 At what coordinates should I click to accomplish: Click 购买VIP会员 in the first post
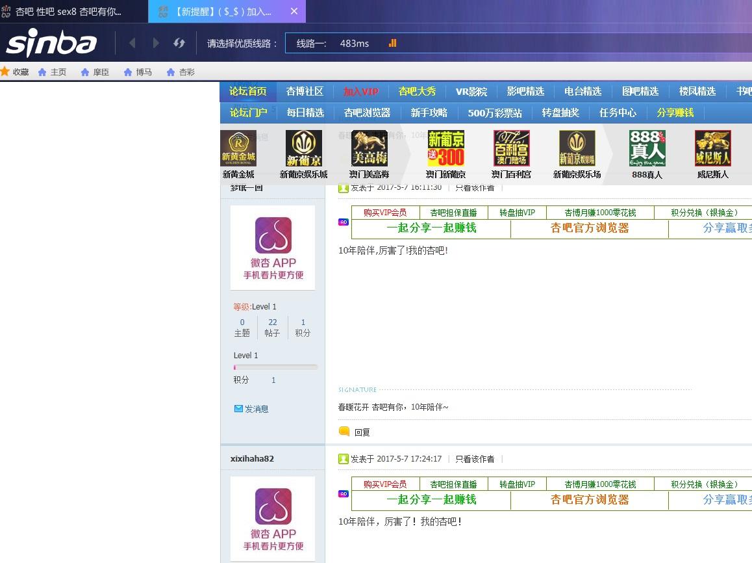(x=385, y=213)
